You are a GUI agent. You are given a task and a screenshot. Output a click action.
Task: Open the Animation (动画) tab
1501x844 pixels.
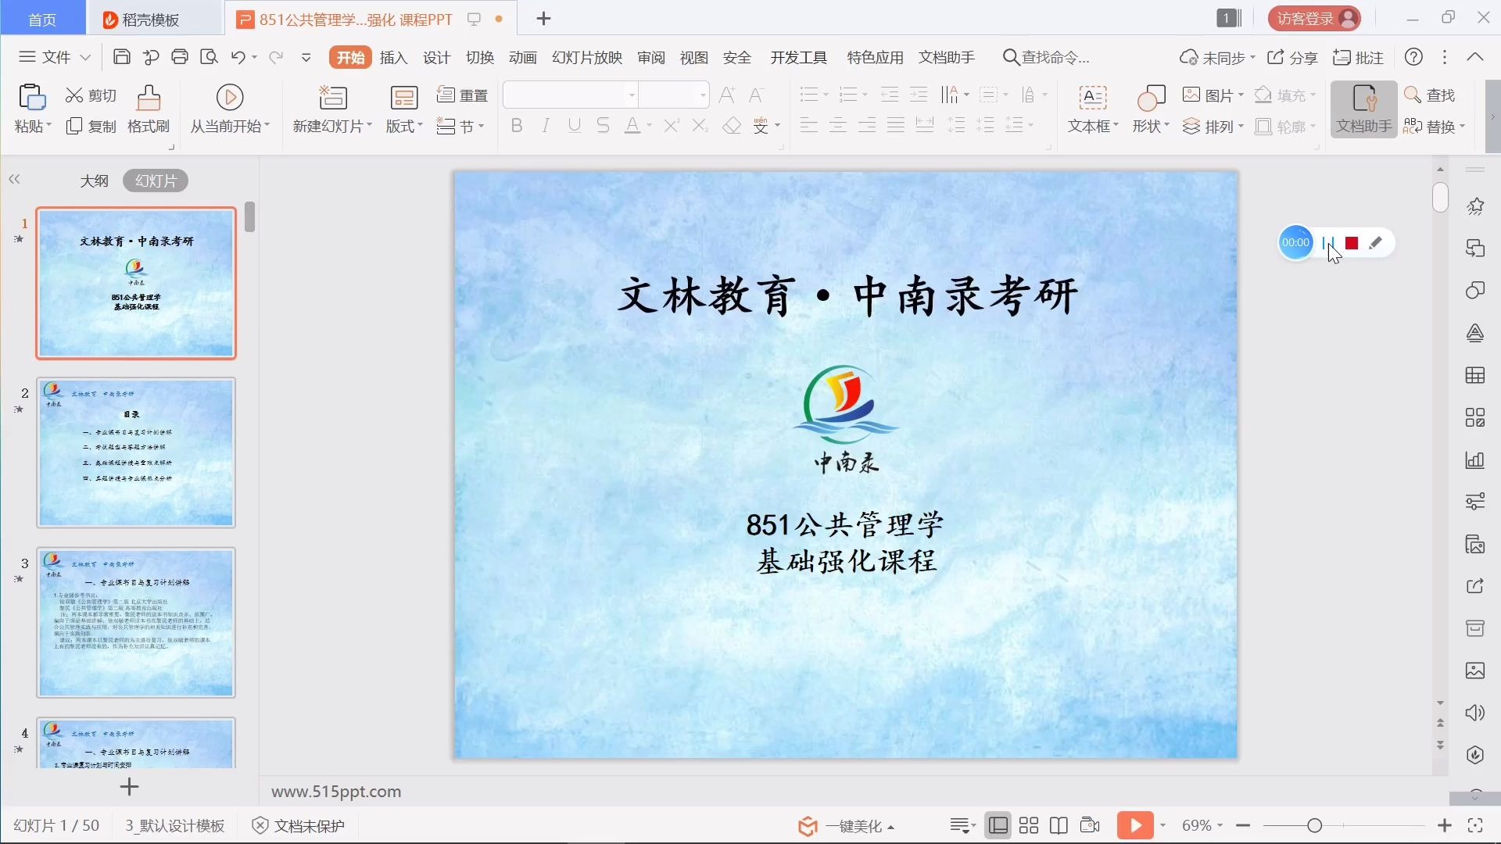pos(522,57)
